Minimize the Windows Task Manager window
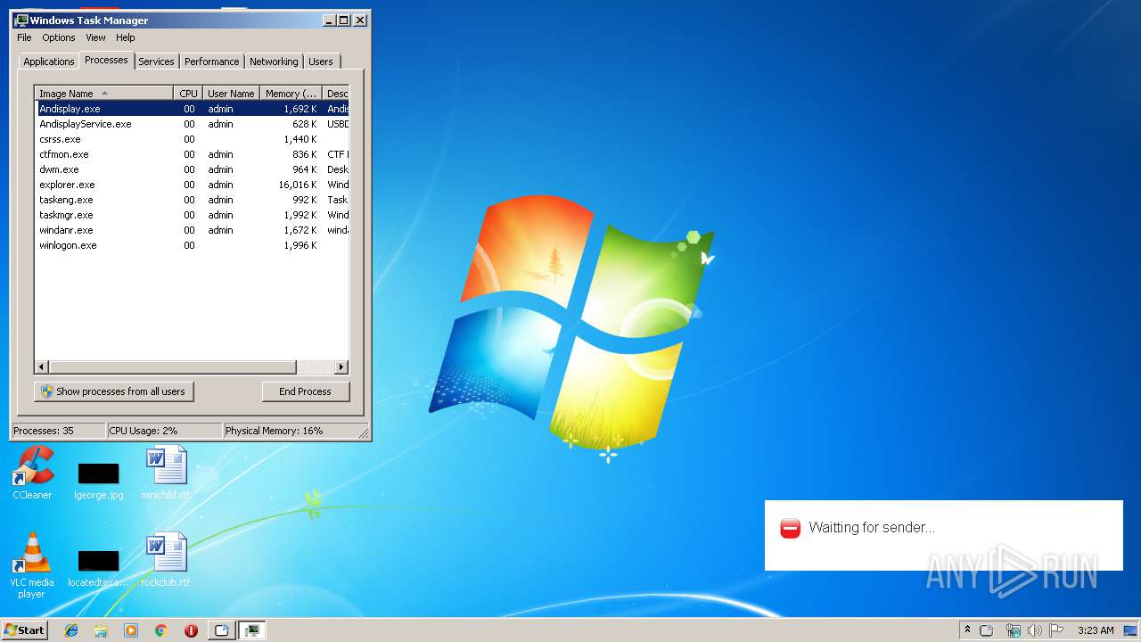Viewport: 1141px width, 642px height. [329, 21]
